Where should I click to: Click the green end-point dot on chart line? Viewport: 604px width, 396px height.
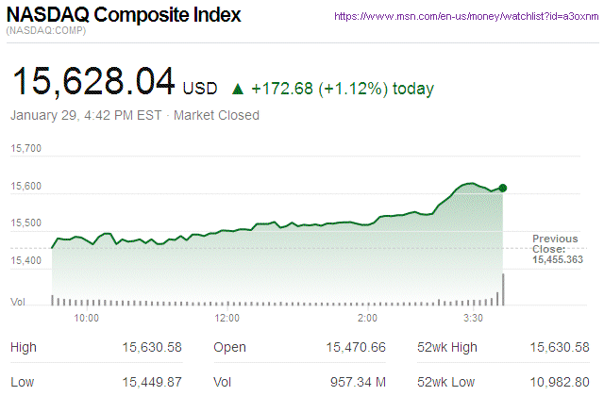[x=503, y=189]
